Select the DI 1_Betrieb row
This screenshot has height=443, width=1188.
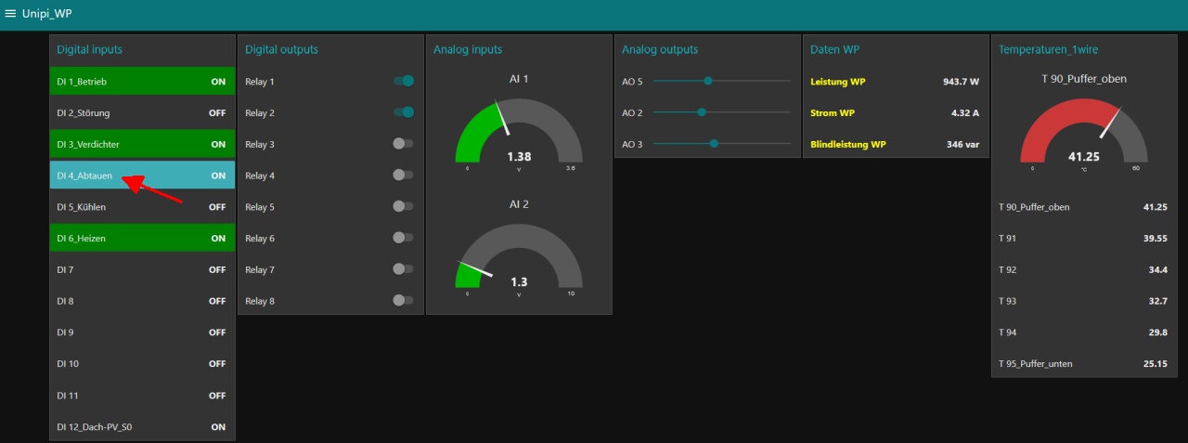tap(142, 82)
